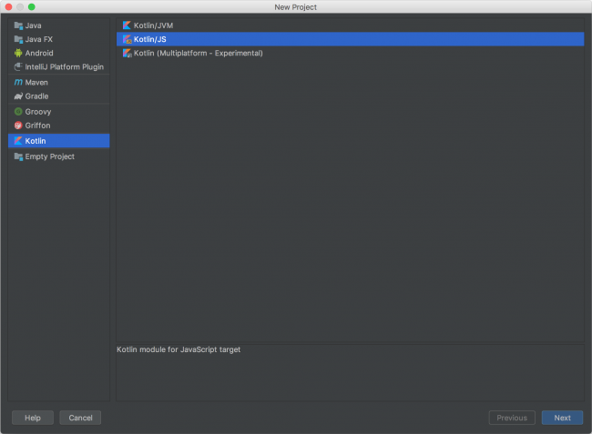
Task: Click the Maven icon
Action: [18, 83]
